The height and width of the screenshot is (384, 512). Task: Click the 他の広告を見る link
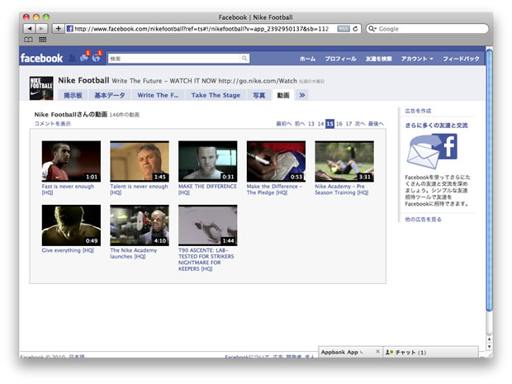coord(423,220)
